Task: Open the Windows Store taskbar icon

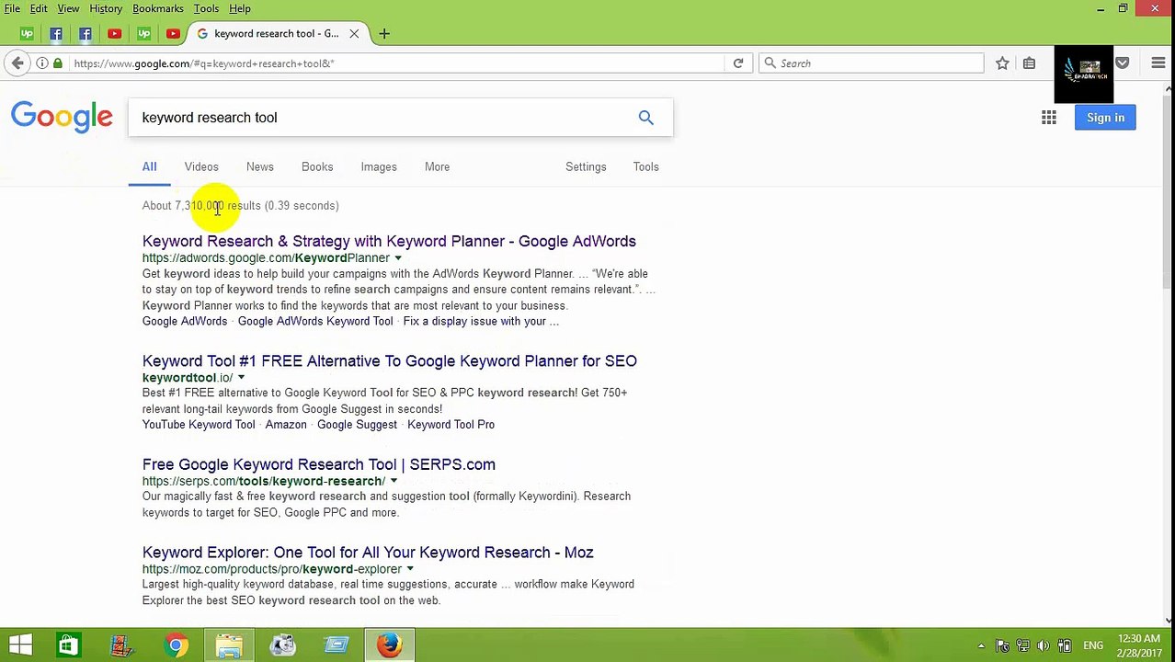Action: (68, 645)
